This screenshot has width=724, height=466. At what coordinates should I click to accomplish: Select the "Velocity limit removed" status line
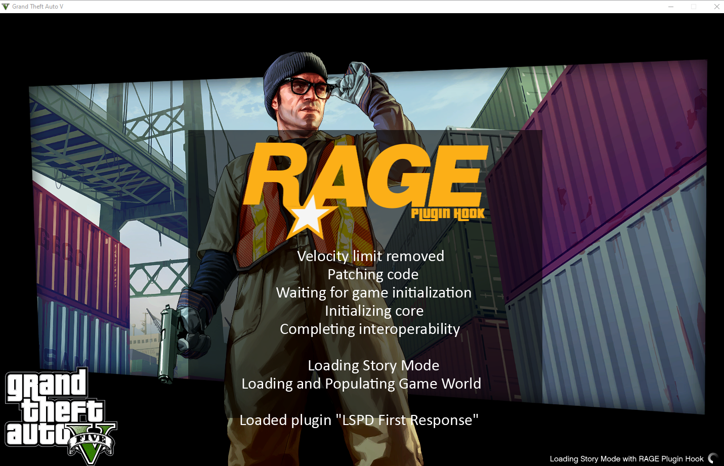click(370, 257)
